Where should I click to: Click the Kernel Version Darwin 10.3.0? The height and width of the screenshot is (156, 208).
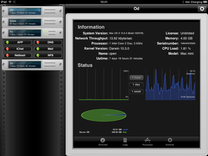(x=119, y=49)
